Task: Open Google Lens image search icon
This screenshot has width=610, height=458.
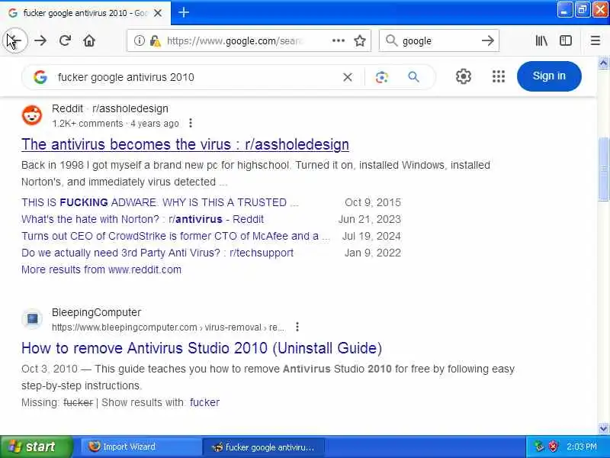Action: click(382, 77)
